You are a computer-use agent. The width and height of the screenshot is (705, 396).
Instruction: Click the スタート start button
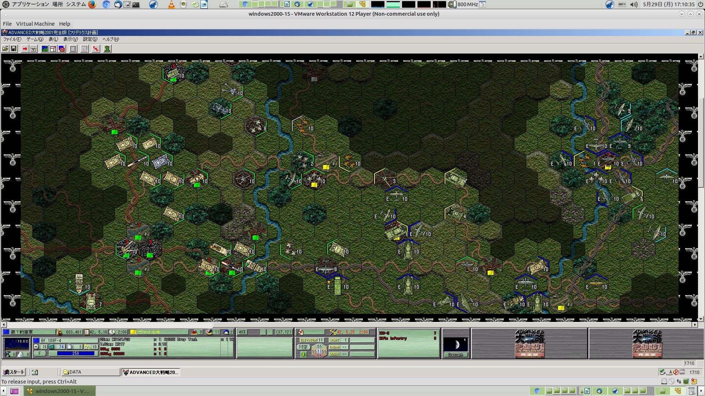14,372
